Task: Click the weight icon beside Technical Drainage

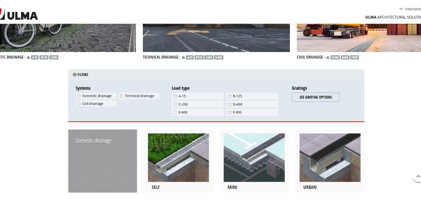Action: coord(183,57)
